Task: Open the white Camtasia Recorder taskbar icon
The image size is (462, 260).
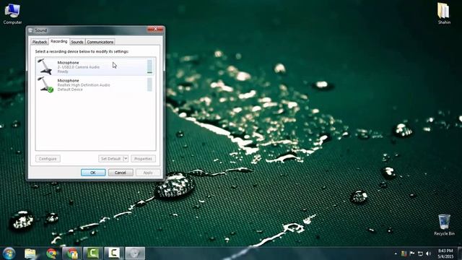Action: point(114,253)
